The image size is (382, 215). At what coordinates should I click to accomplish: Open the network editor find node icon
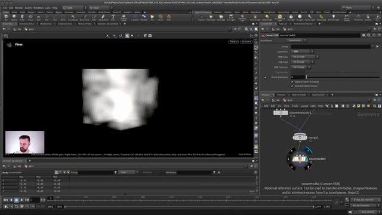(x=375, y=106)
